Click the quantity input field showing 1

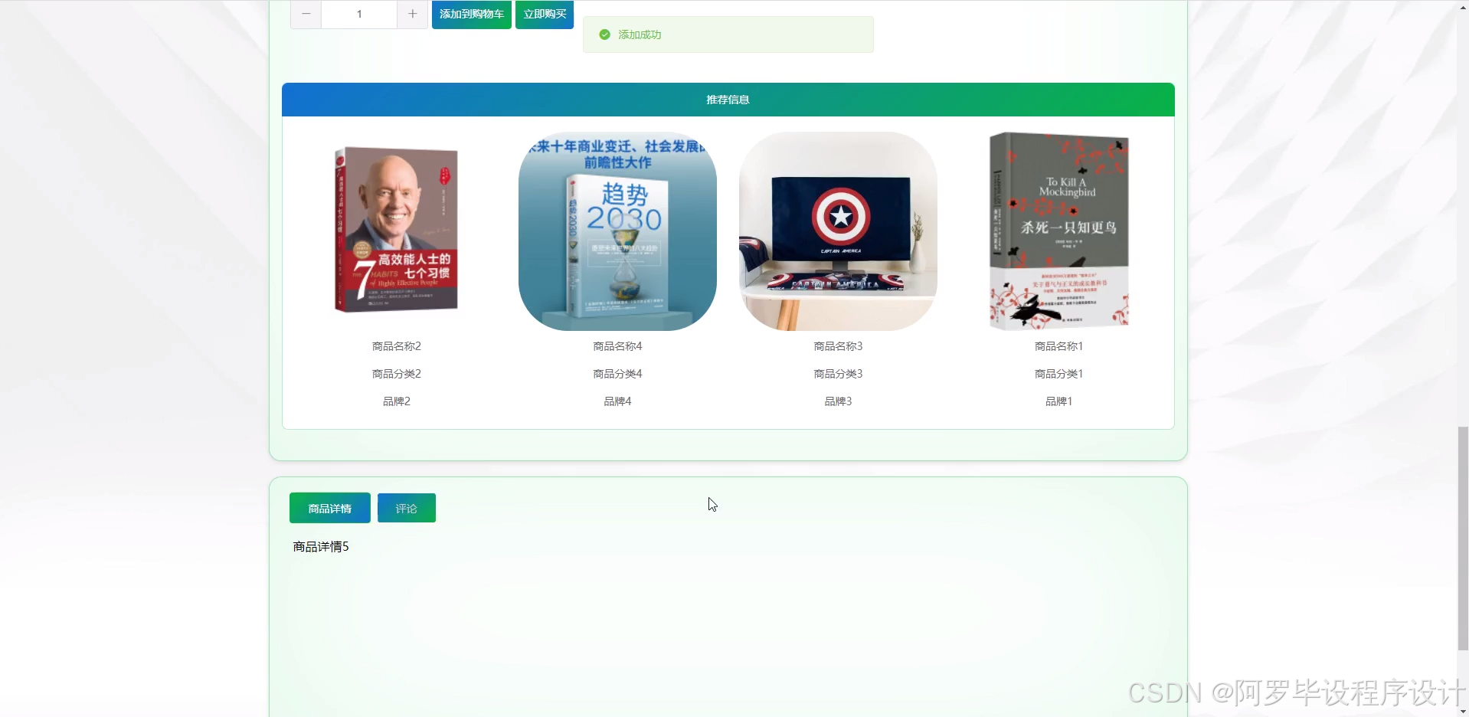359,15
